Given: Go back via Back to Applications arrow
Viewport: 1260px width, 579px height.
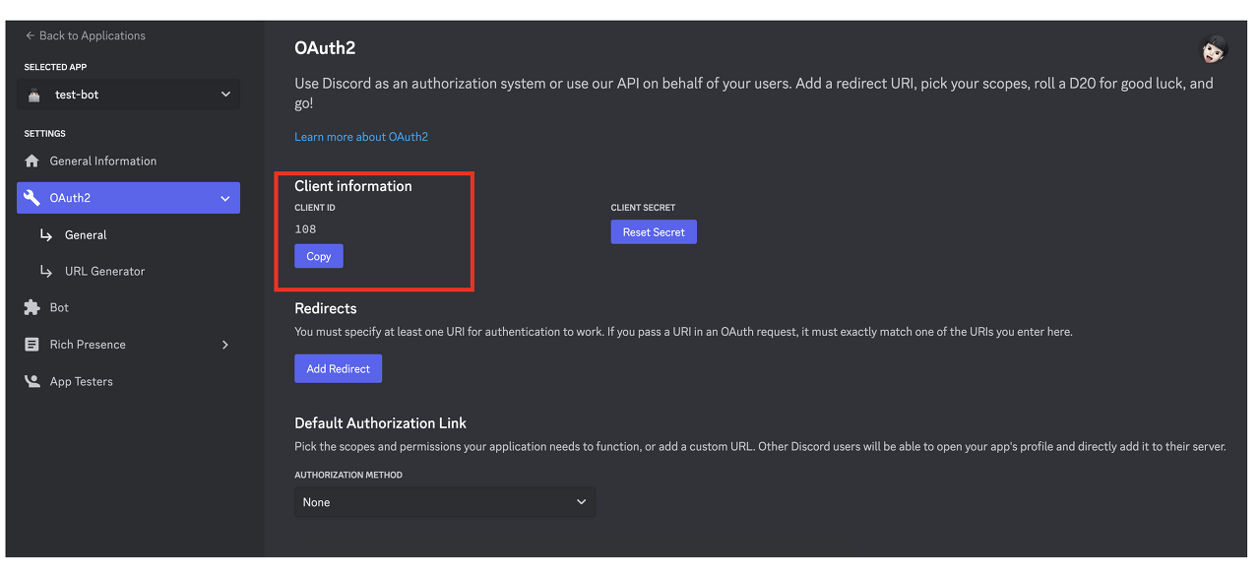Looking at the screenshot, I should [30, 35].
